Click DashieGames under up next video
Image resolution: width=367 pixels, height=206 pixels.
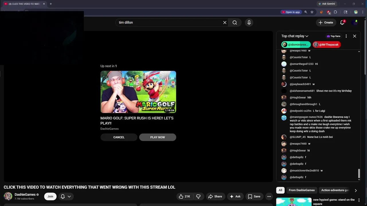point(110,129)
